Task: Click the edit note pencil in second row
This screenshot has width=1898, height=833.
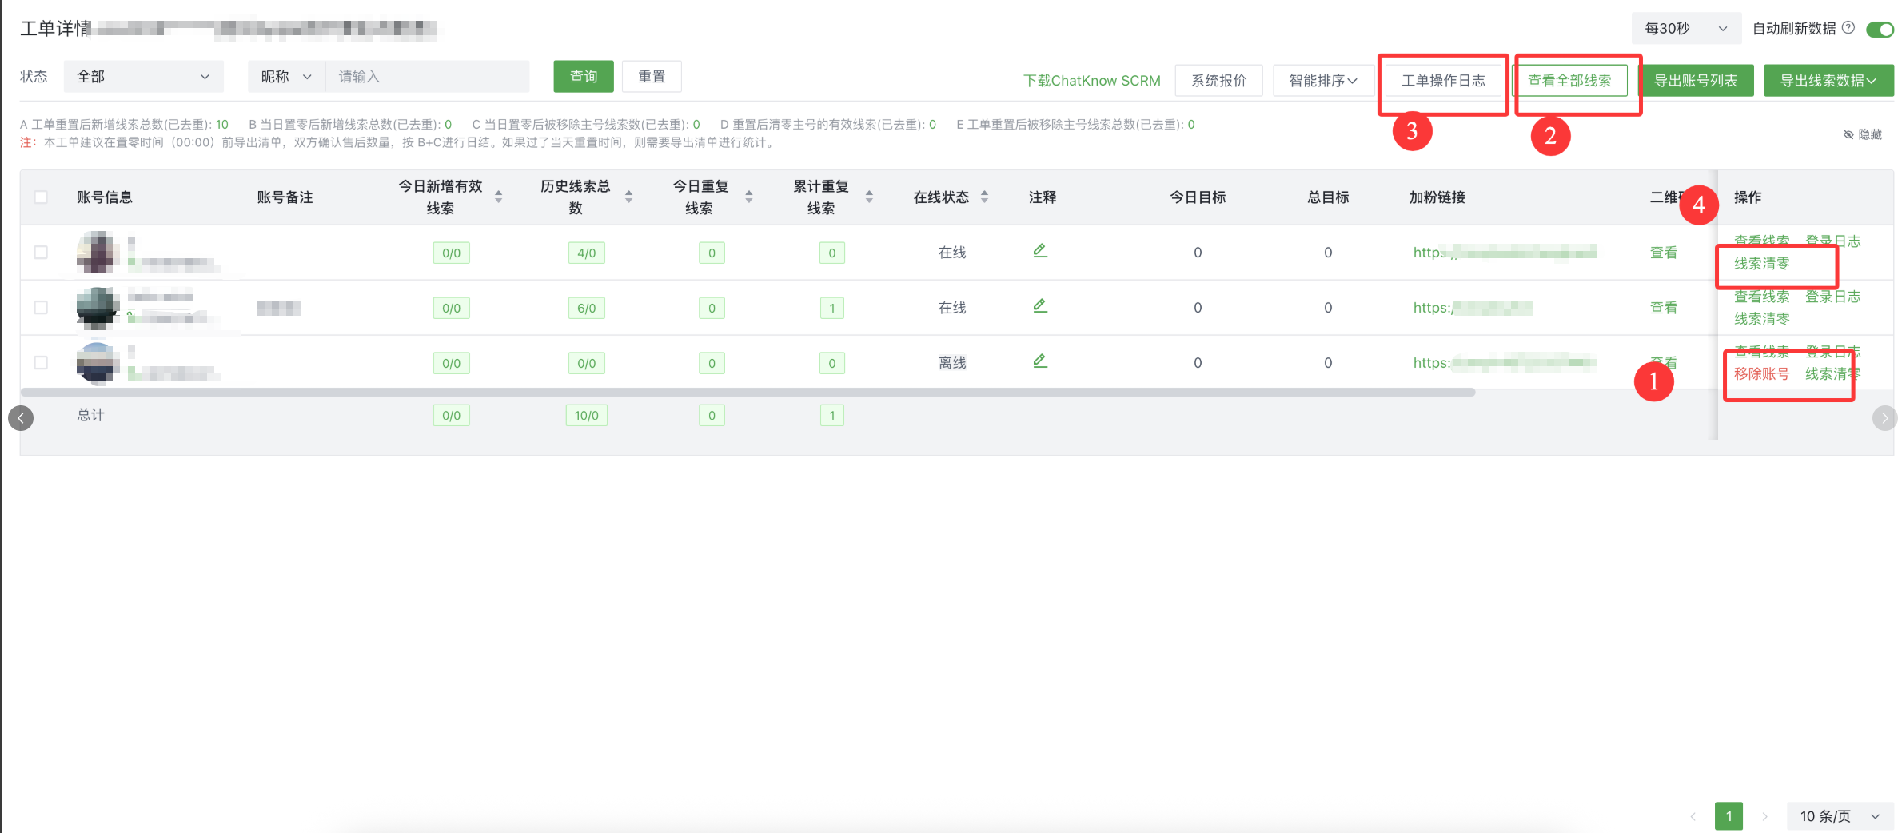Action: 1039,306
